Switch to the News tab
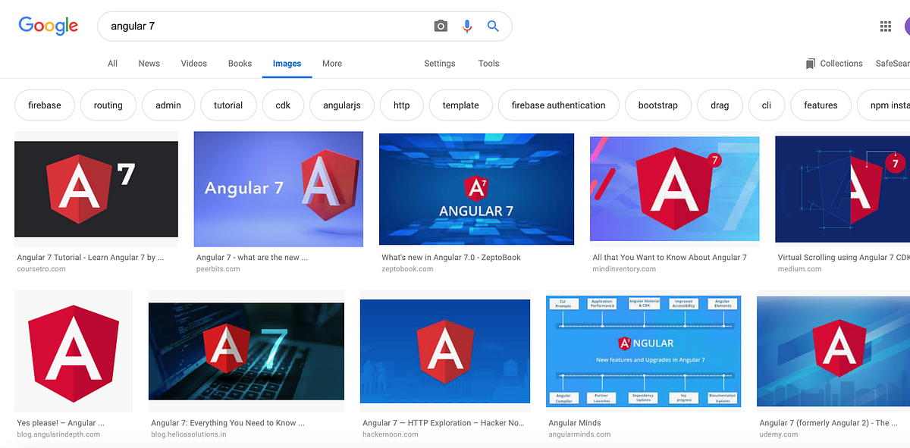This screenshot has height=448, width=910. coord(149,64)
